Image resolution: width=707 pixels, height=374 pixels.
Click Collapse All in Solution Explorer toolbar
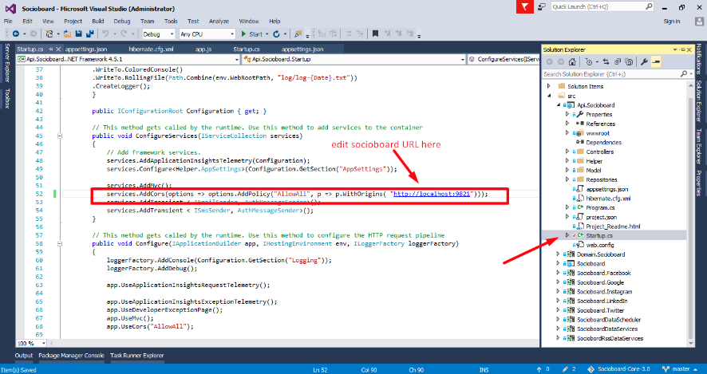tap(618, 61)
